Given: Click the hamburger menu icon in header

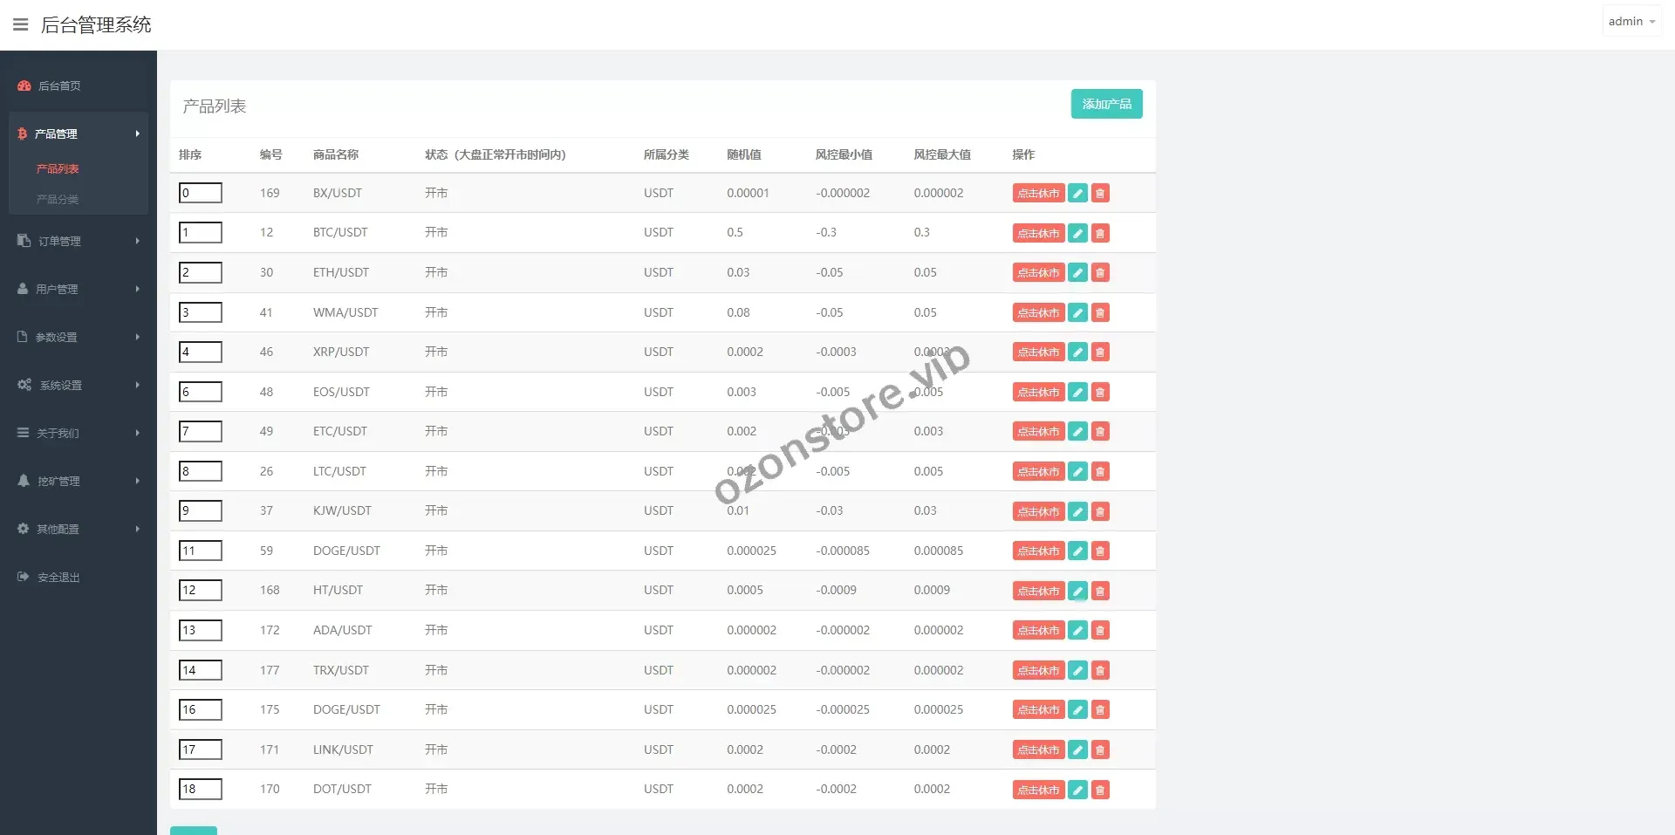Looking at the screenshot, I should 21,24.
